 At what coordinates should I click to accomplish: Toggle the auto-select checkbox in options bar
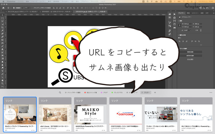click(x=14, y=8)
